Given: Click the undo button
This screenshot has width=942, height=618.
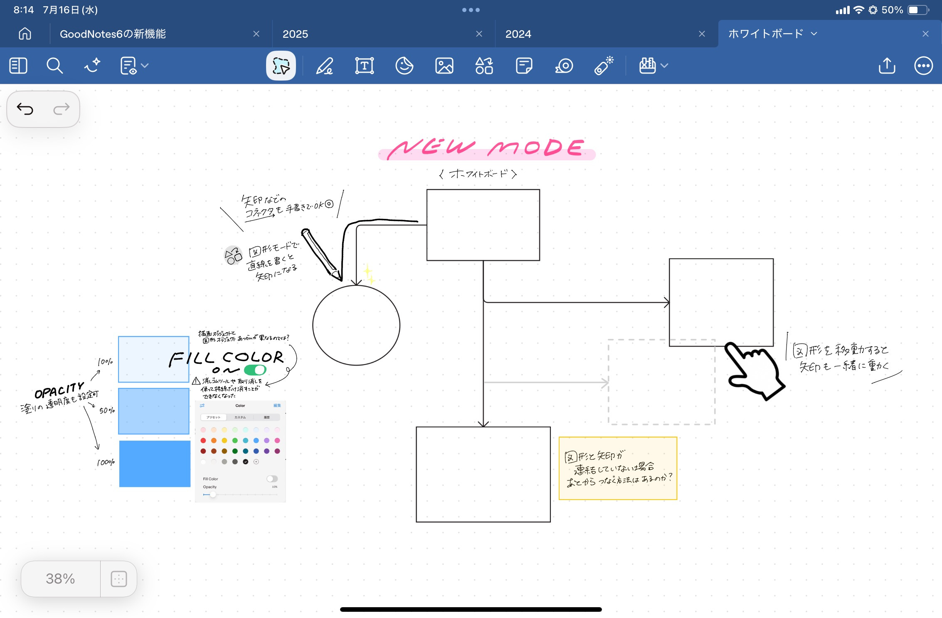Looking at the screenshot, I should (25, 109).
